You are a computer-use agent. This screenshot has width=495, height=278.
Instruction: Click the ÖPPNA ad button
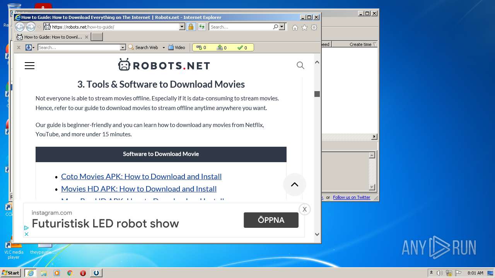[x=271, y=220]
